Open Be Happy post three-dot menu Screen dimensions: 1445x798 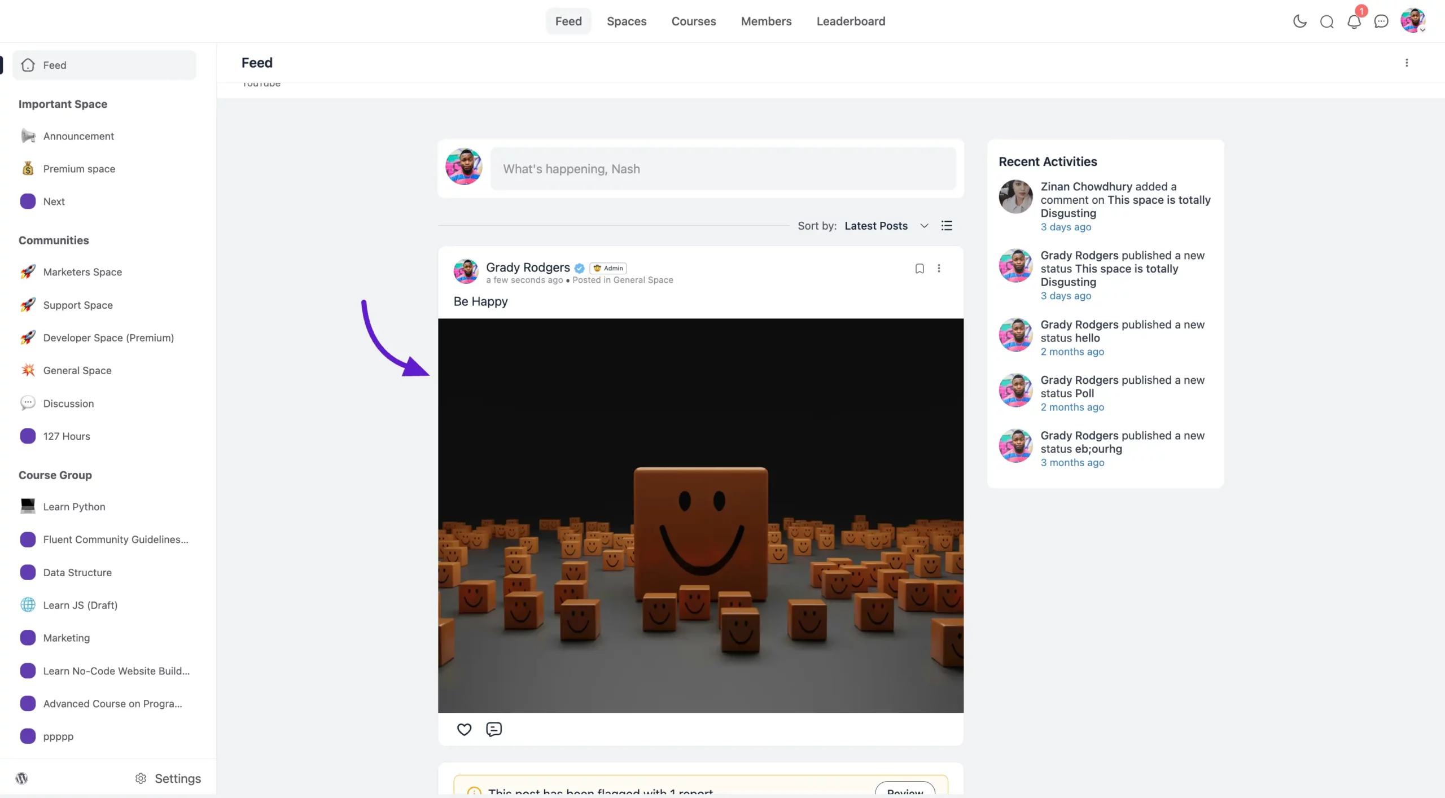pos(939,269)
